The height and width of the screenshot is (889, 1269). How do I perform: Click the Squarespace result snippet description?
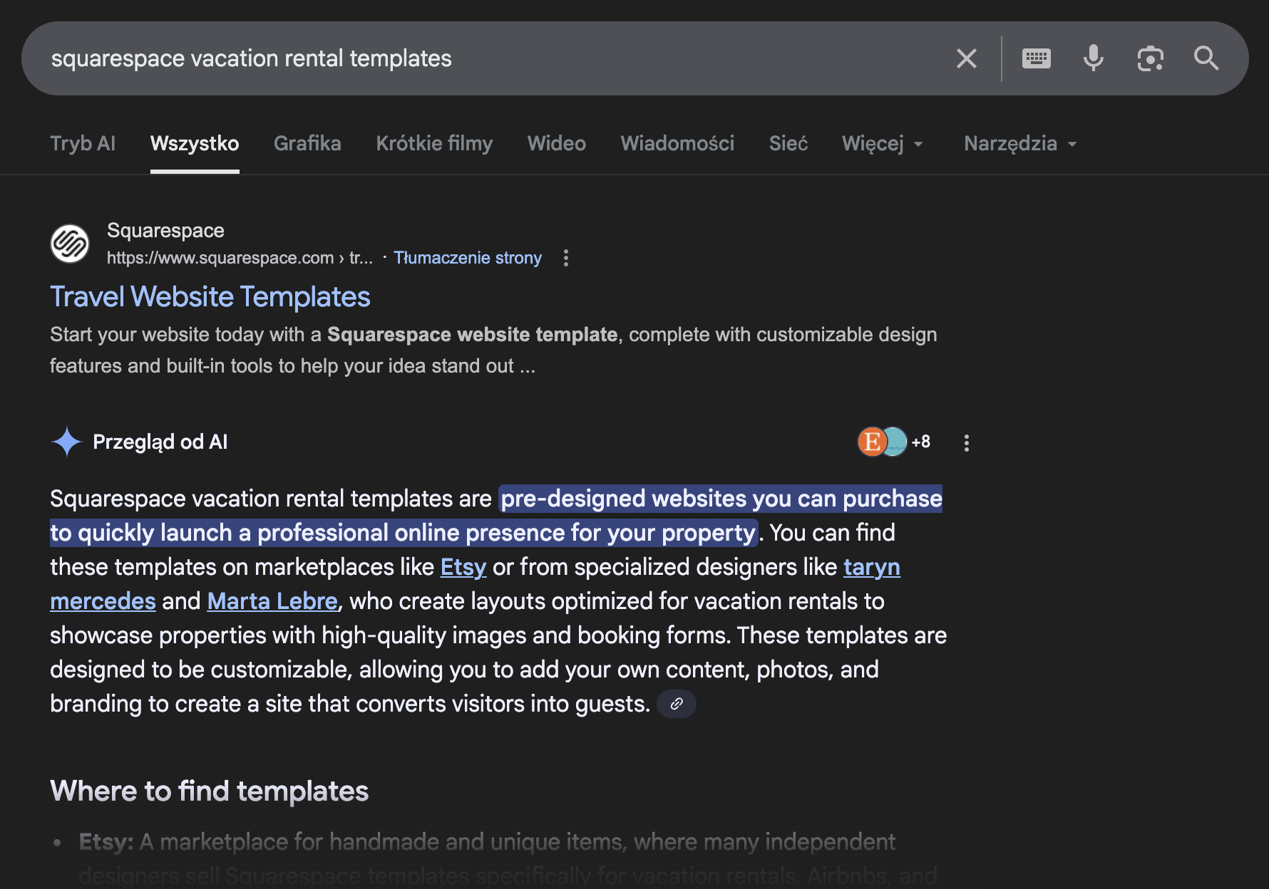coord(493,350)
